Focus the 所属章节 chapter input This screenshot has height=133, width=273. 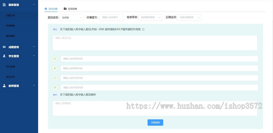(112, 17)
